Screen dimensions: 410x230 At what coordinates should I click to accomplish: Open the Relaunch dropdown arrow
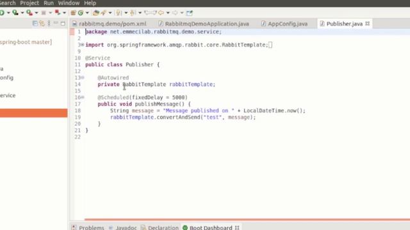[64, 13]
